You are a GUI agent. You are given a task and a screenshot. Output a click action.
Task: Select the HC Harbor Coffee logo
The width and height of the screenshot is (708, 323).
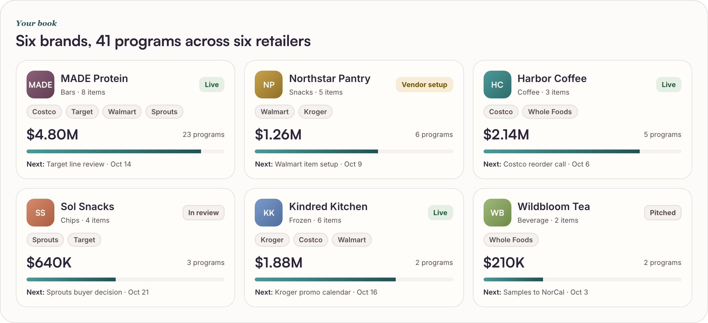(x=497, y=85)
